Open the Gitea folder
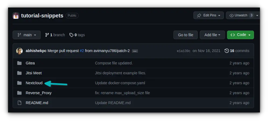268x121 pixels. 30,63
